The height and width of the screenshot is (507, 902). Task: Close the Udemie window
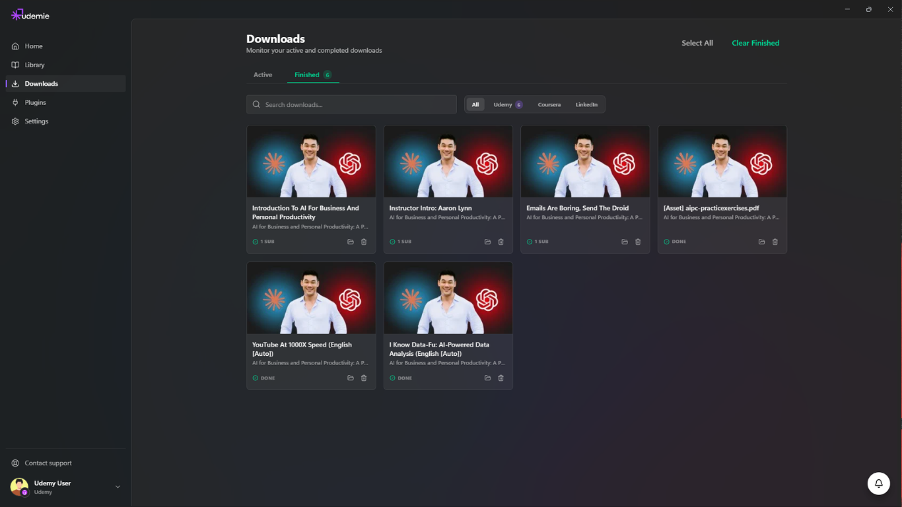(x=890, y=9)
